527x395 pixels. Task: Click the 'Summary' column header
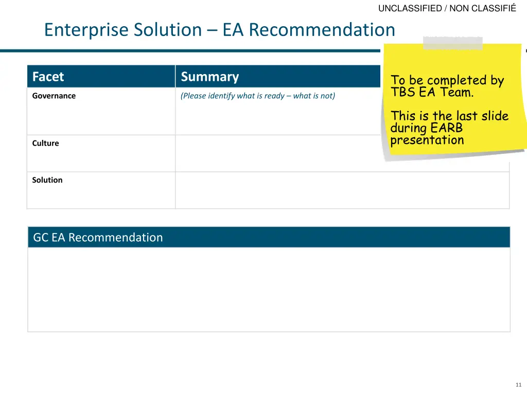[x=277, y=76]
